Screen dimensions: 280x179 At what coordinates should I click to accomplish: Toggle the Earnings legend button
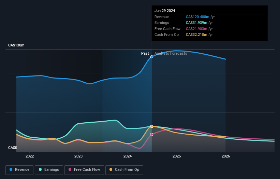[x=49, y=170]
